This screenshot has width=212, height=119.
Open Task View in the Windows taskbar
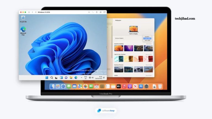click(56, 78)
